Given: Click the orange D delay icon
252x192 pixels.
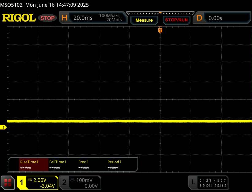Looking at the screenshot, I should coord(199,18).
